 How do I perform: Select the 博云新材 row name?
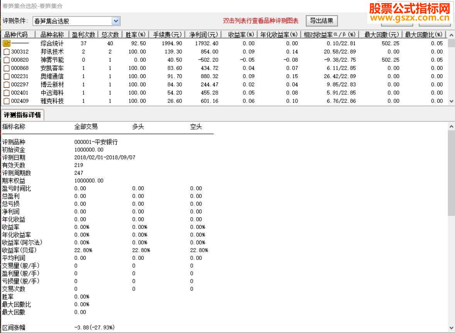(52, 85)
